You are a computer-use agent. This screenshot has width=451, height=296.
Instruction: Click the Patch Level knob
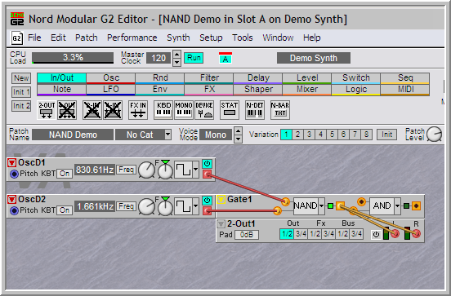[435, 134]
